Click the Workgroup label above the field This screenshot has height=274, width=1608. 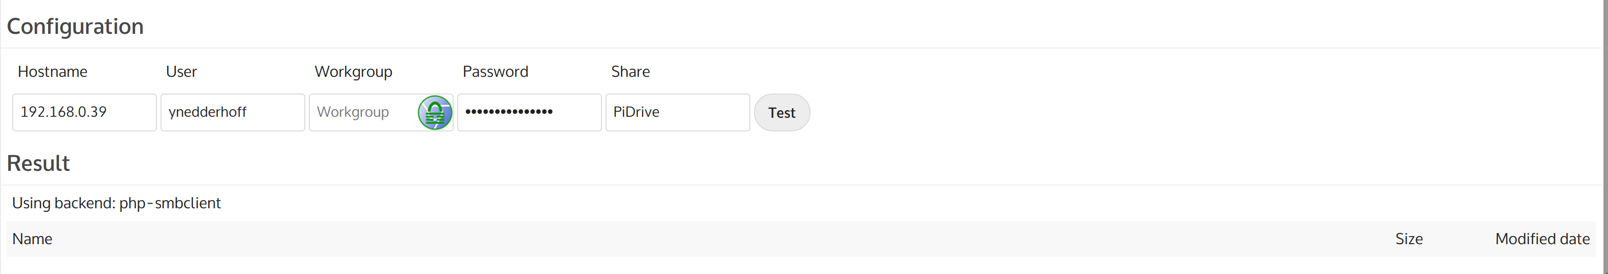(353, 72)
